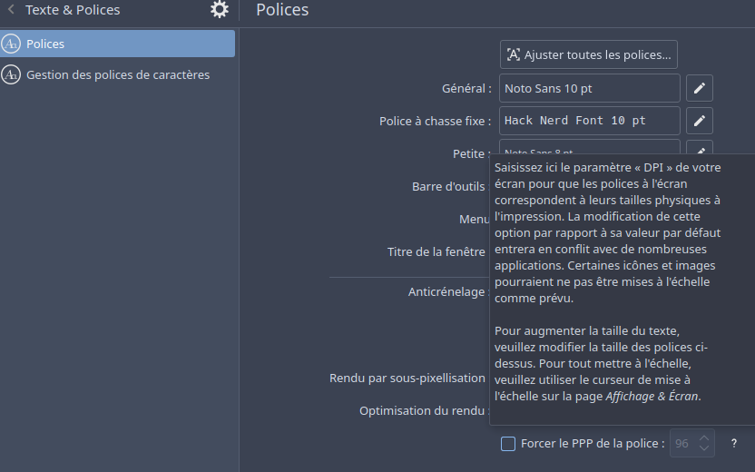Click Ajuster toutes les polices button
Image resolution: width=755 pixels, height=472 pixels.
589,54
